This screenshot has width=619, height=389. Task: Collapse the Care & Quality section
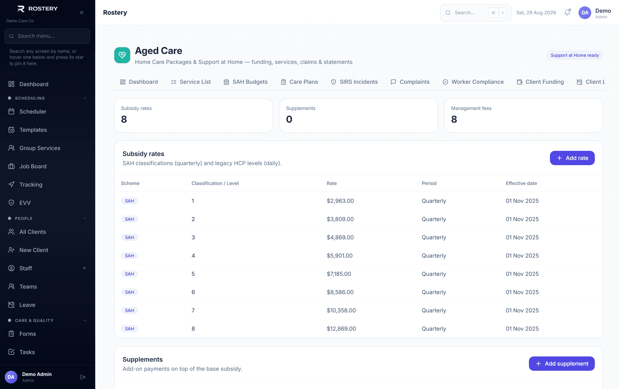coord(85,320)
